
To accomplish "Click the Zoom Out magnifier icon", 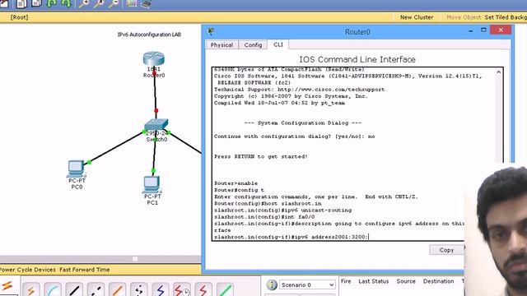I will tap(114, 3).
